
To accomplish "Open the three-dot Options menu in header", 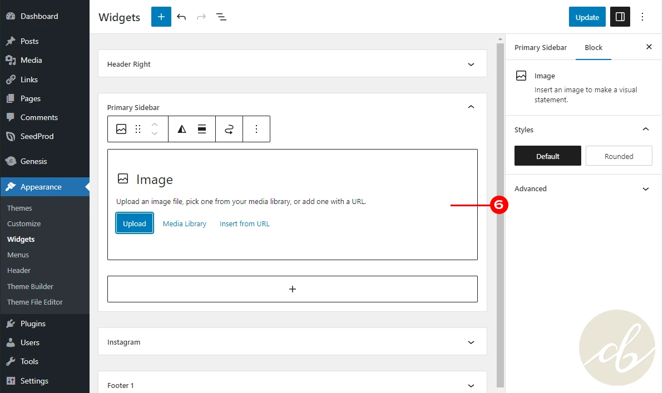I will tap(642, 17).
